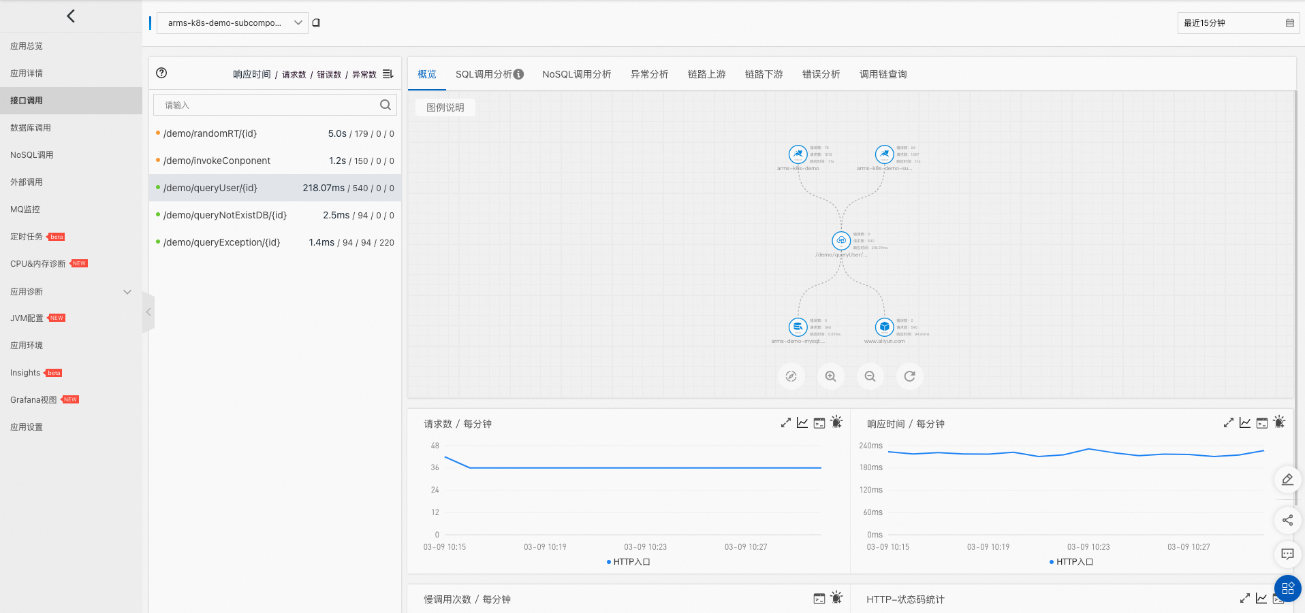This screenshot has height=613, width=1305.
Task: Open CPU&内存诊断 in the sidebar
Action: [x=71, y=264]
